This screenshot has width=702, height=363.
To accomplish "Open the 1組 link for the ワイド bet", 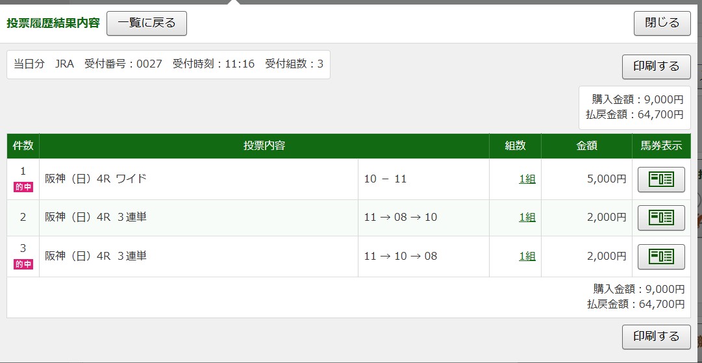I will pos(527,179).
